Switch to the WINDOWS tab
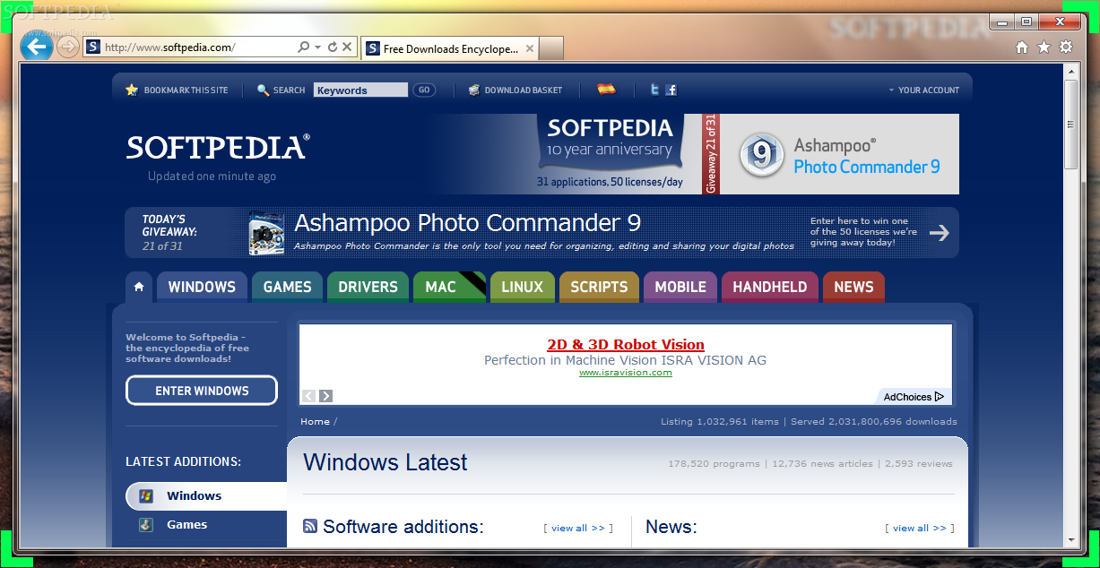Image resolution: width=1100 pixels, height=568 pixels. pyautogui.click(x=202, y=287)
